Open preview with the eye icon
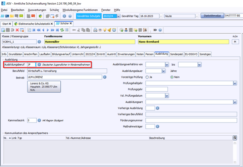Viewport: 243px width, 167px height. 100,30
